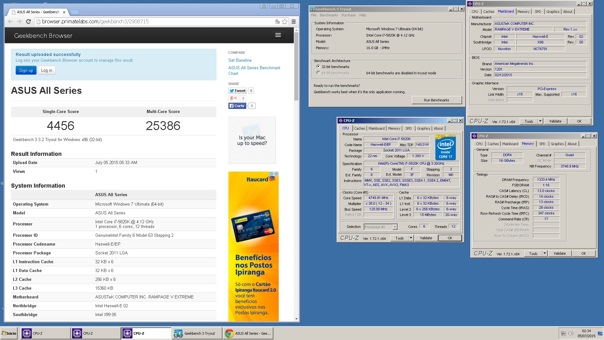Click the AdChoices info icon on ad
Screen dimensions: 604x340
(271, 174)
